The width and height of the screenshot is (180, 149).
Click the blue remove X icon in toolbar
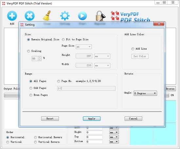click(x=29, y=16)
